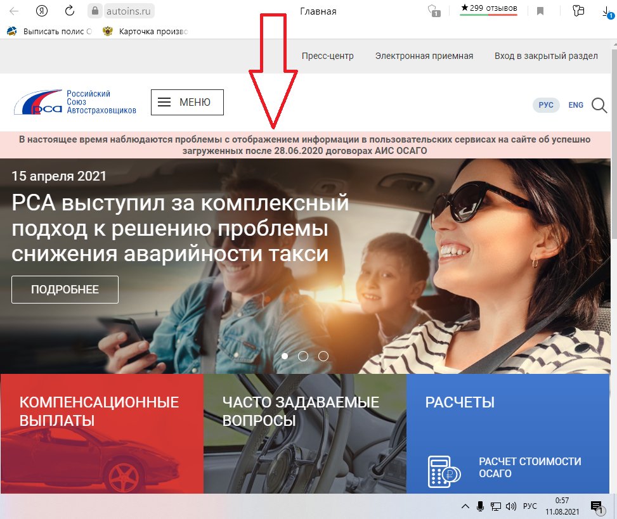
Task: Bookmark this page with the bookmark icon
Action: (x=540, y=11)
